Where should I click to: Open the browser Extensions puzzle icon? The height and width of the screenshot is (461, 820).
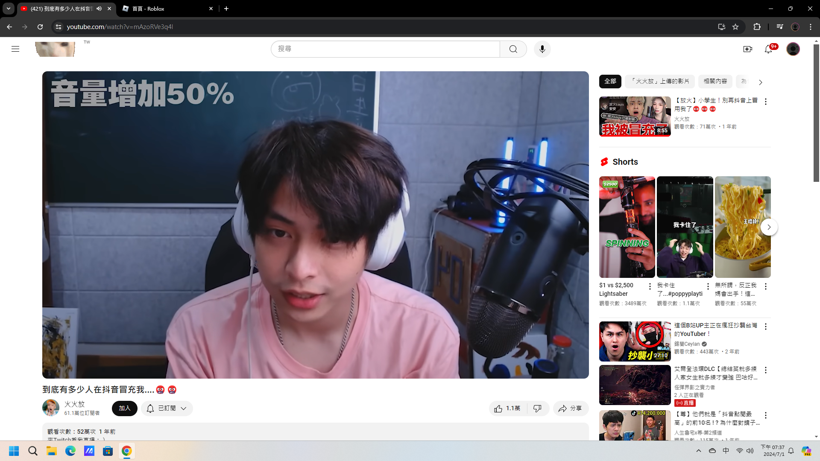(757, 27)
